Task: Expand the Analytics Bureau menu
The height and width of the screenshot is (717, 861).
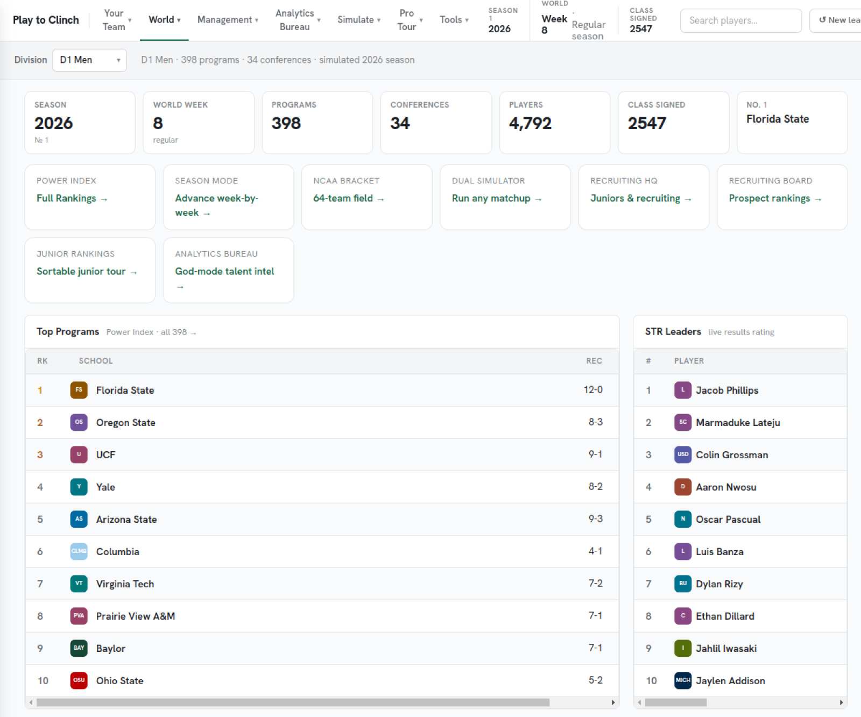Action: [x=298, y=20]
